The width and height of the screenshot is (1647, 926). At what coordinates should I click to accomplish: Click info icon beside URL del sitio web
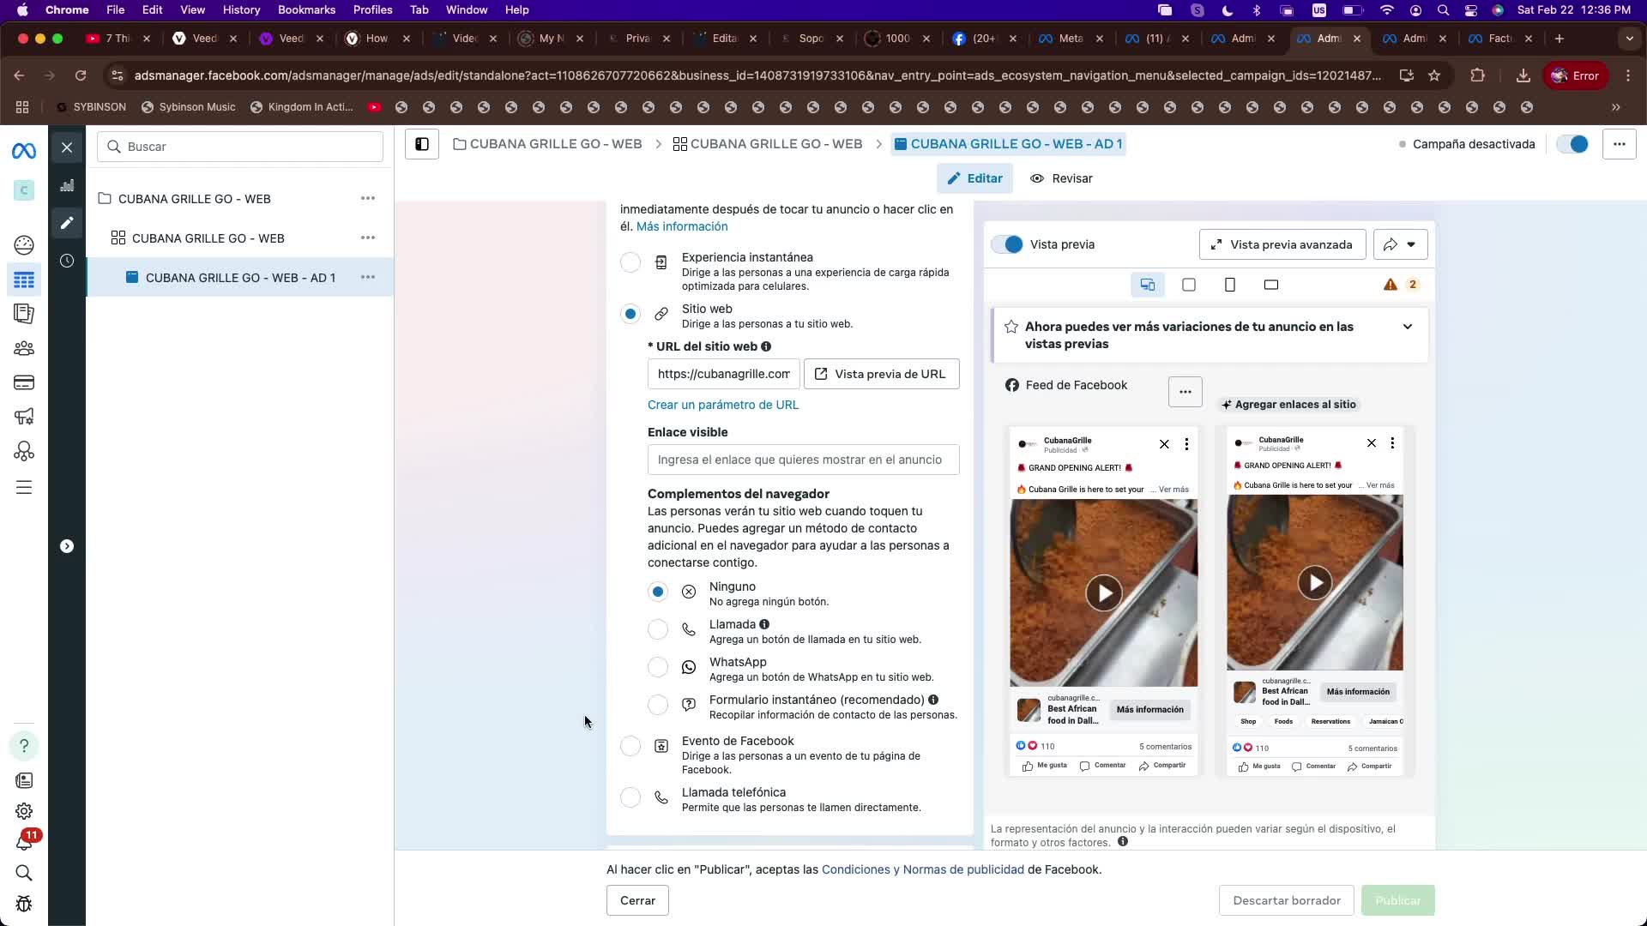pyautogui.click(x=766, y=346)
